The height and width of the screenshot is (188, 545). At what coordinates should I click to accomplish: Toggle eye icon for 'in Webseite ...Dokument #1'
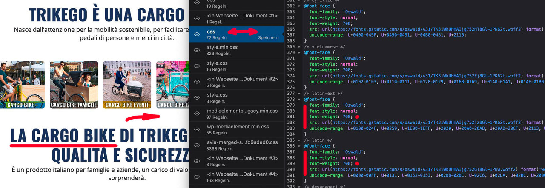tap(197, 18)
